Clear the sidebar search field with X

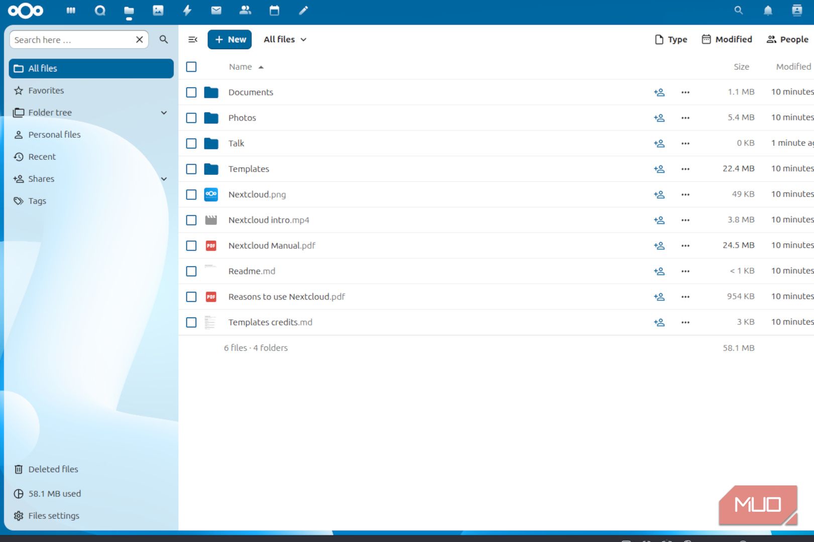[x=140, y=39]
